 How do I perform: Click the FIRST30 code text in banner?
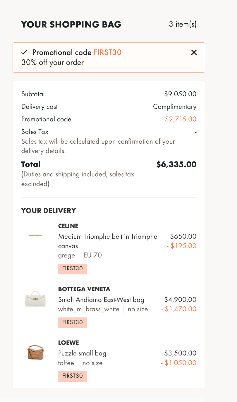107,53
